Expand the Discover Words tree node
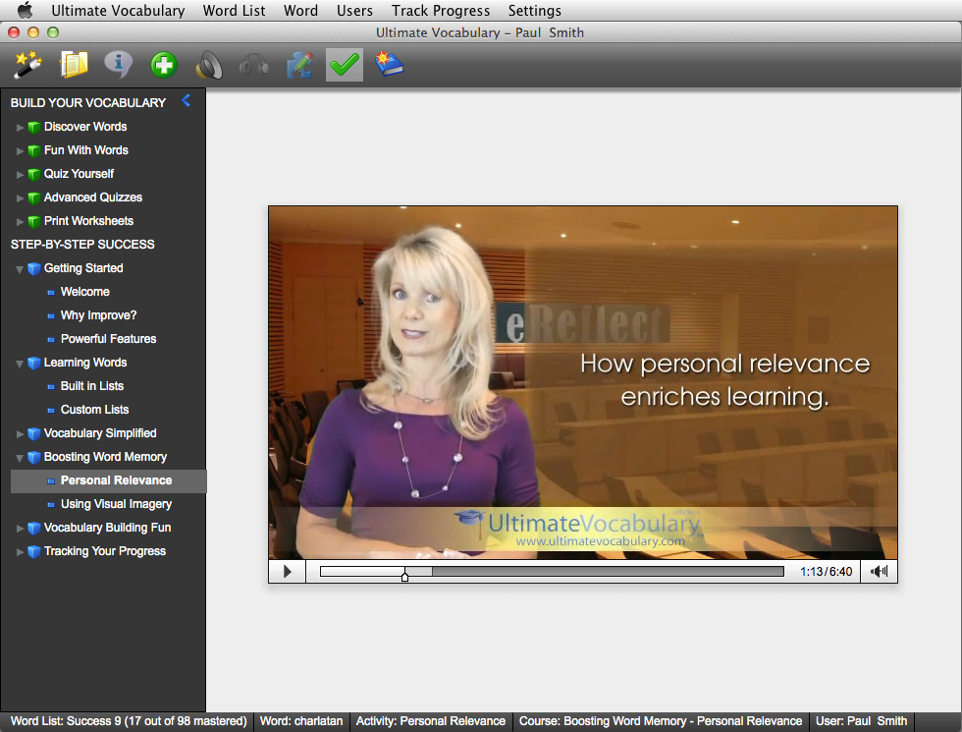Image resolution: width=962 pixels, height=732 pixels. [21, 127]
